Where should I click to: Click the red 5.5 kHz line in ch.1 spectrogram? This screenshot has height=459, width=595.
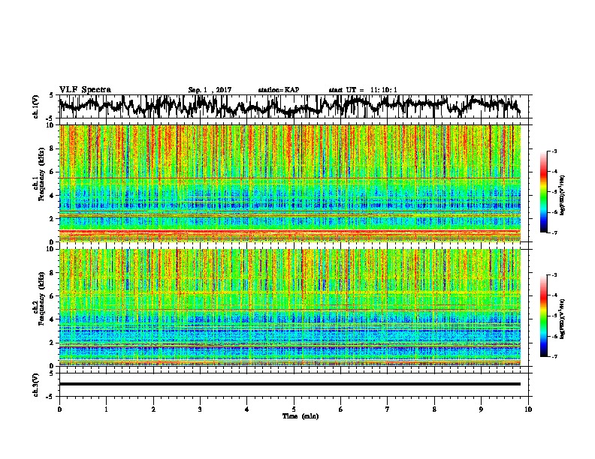click(289, 178)
